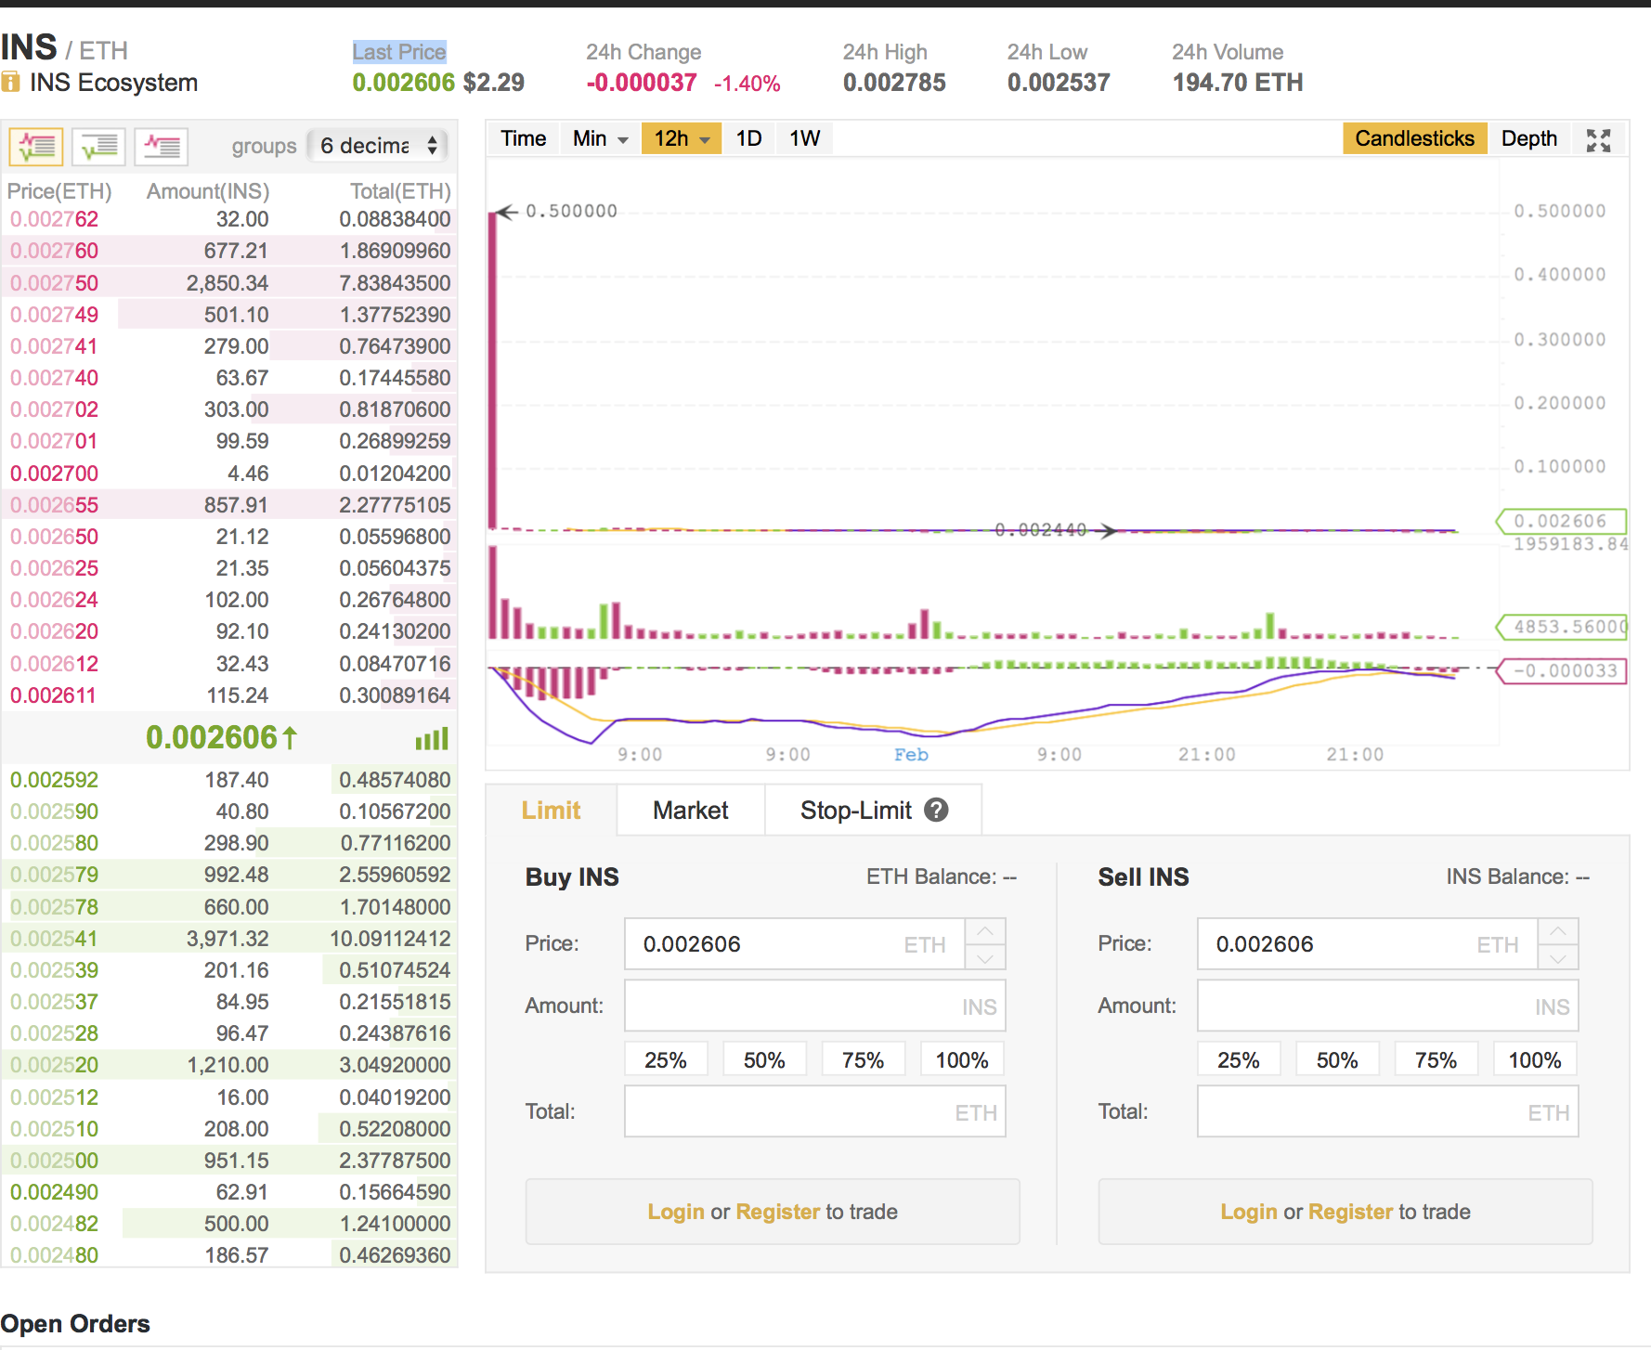Open Stop-Limit help question mark

pos(936,810)
